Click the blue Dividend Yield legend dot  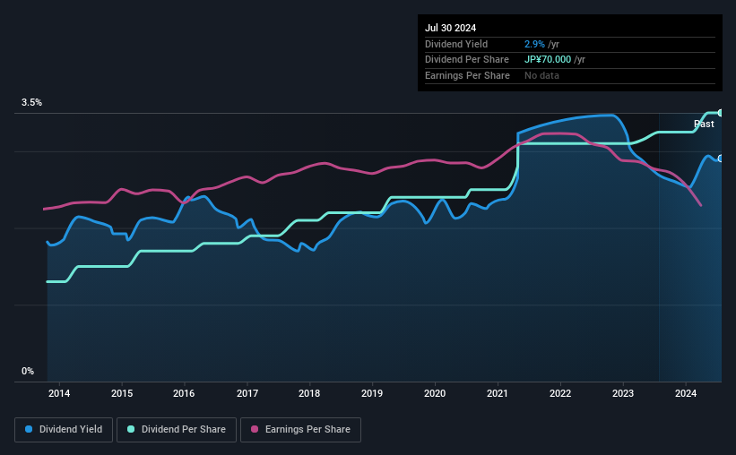29,429
